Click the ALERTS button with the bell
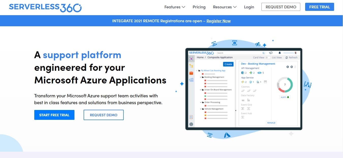The image size is (343, 158). pyautogui.click(x=285, y=97)
